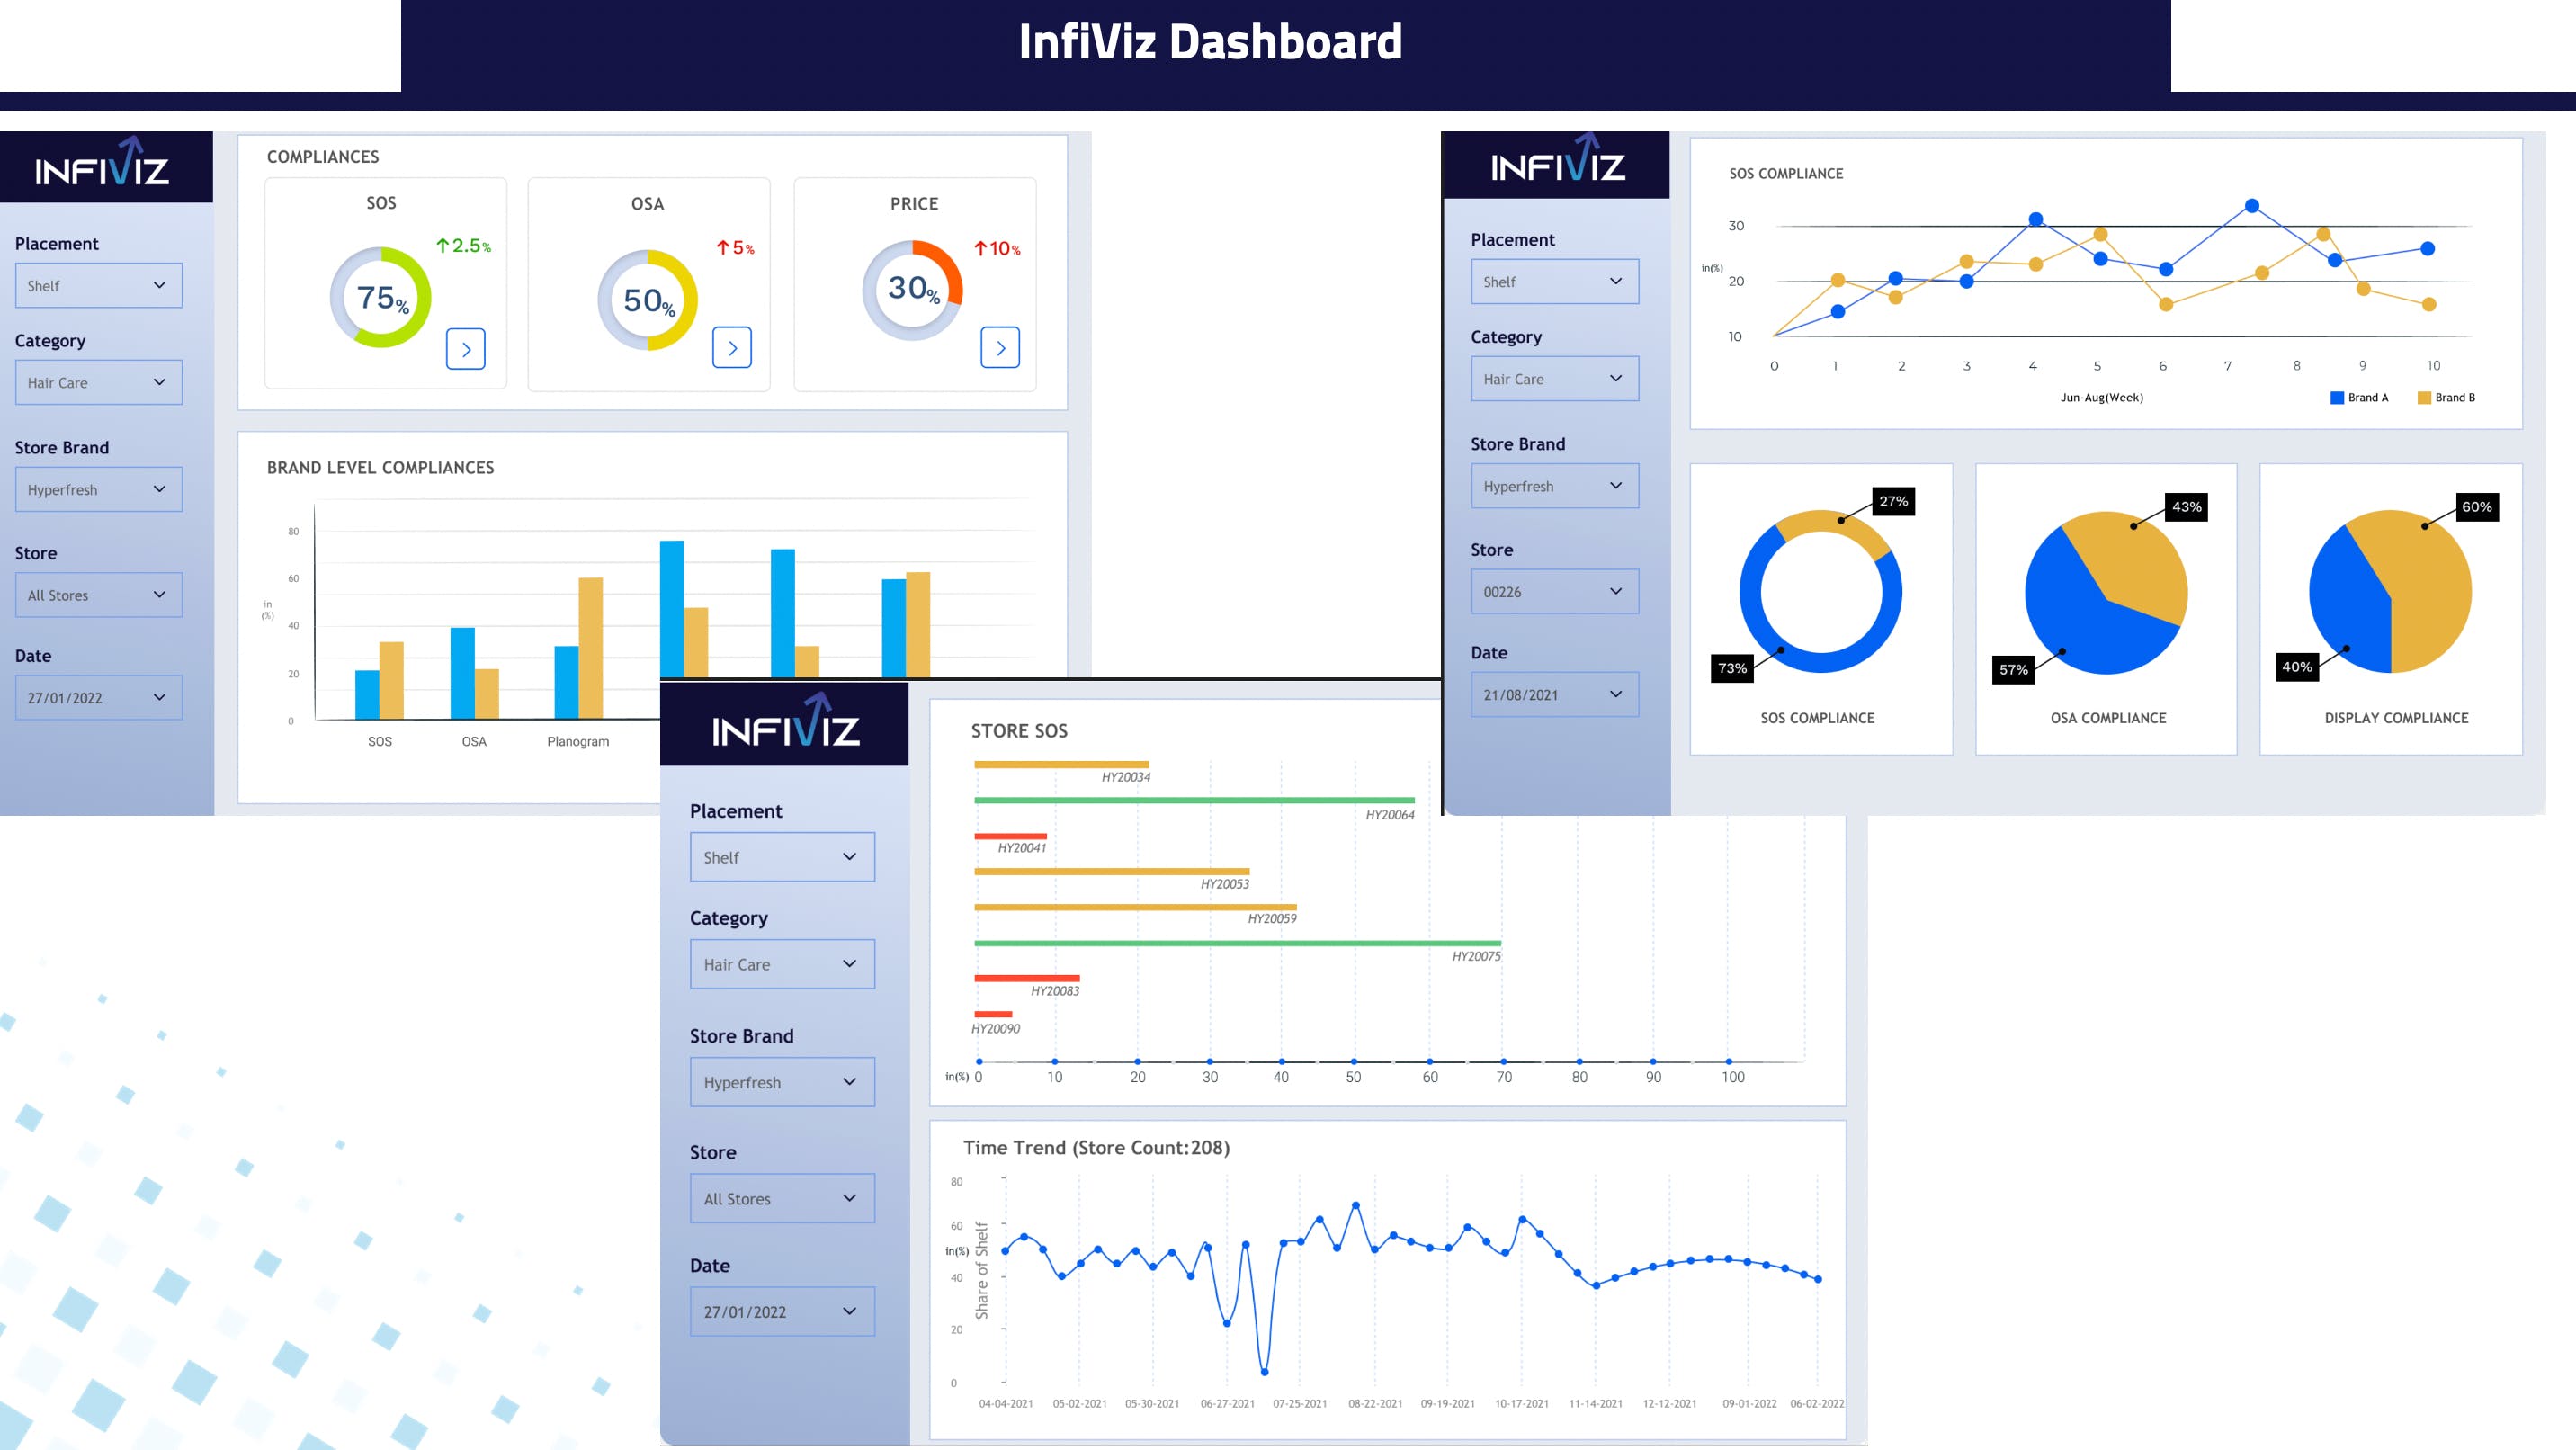The height and width of the screenshot is (1450, 2576).
Task: Open OSA compliance details arrow button
Action: pos(732,348)
